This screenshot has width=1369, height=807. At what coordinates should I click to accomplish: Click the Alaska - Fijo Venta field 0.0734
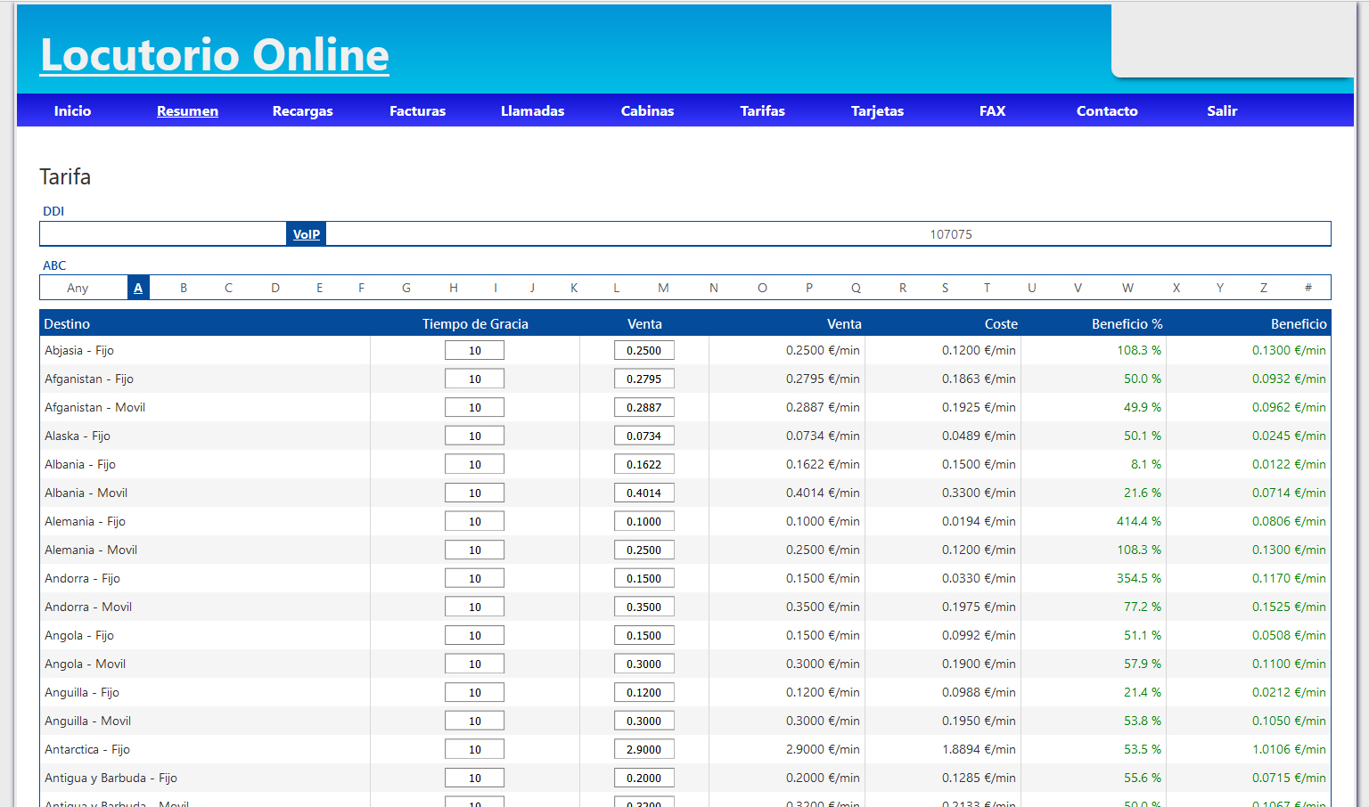[644, 436]
